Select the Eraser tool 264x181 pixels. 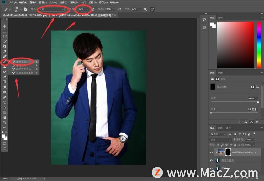[4, 77]
